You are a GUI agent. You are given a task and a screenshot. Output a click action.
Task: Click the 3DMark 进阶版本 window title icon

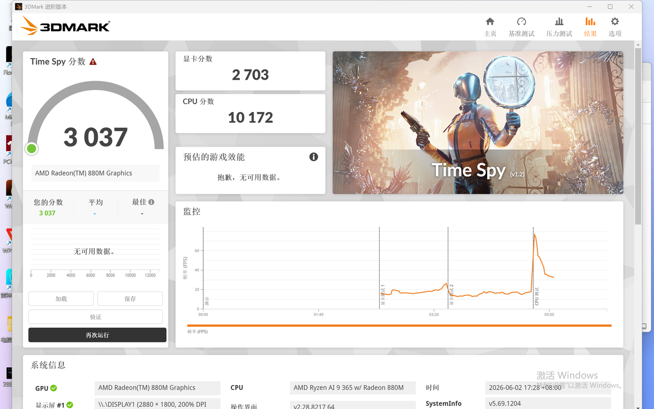[x=18, y=7]
